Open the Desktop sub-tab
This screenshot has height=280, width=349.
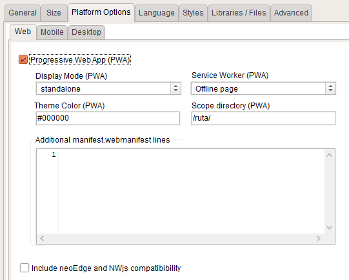click(x=86, y=32)
